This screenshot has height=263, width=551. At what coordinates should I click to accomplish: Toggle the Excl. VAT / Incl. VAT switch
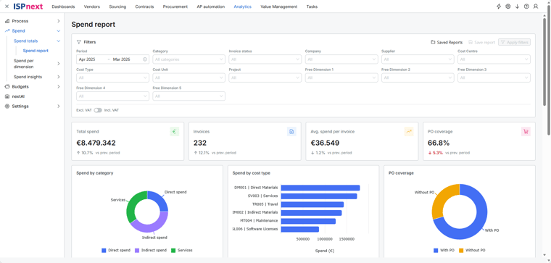[98, 110]
